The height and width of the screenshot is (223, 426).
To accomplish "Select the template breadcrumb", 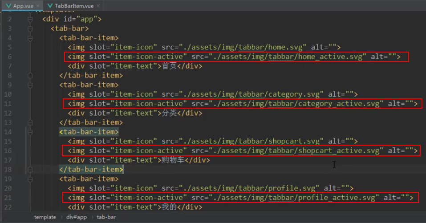I will pyautogui.click(x=45, y=217).
